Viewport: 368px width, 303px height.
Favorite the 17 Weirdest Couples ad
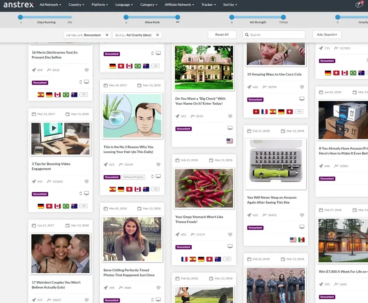click(87, 300)
